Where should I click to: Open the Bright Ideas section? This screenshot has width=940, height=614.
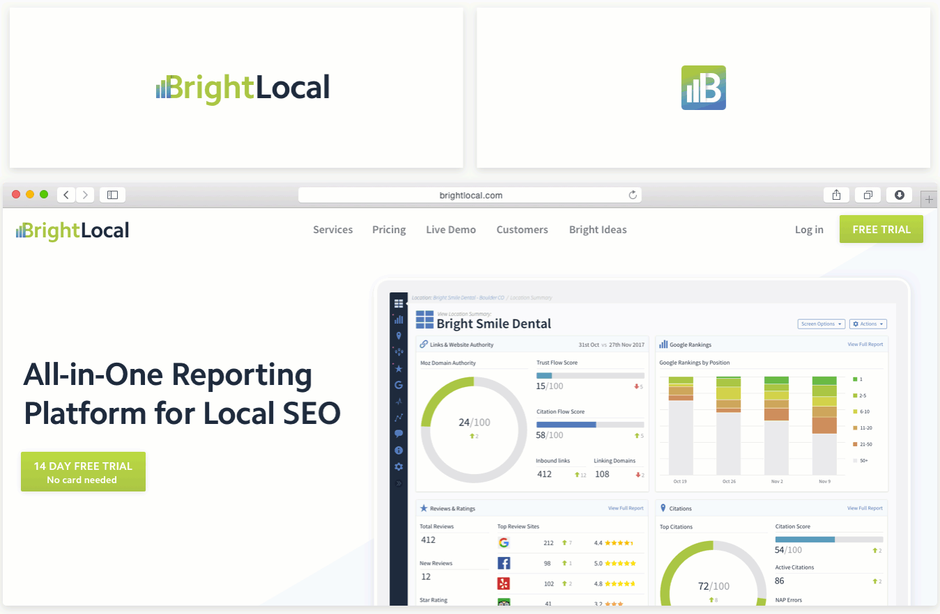coord(598,230)
